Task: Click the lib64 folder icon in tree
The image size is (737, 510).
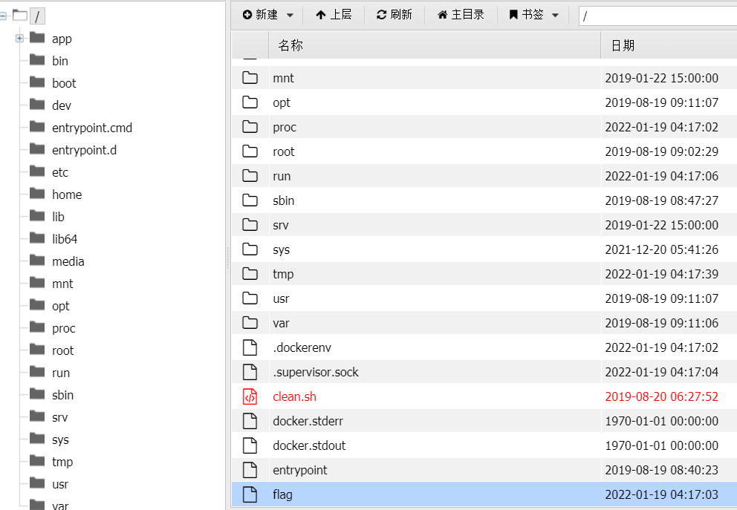Action: [x=37, y=238]
